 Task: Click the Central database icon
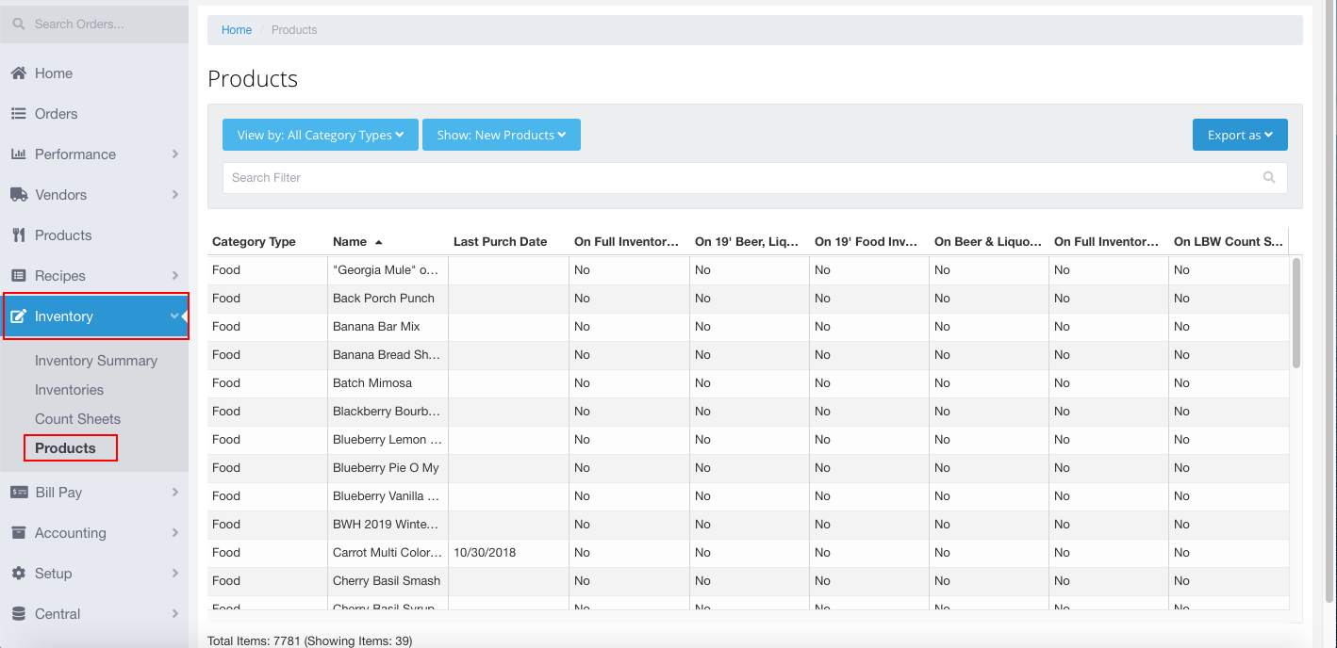pos(18,614)
